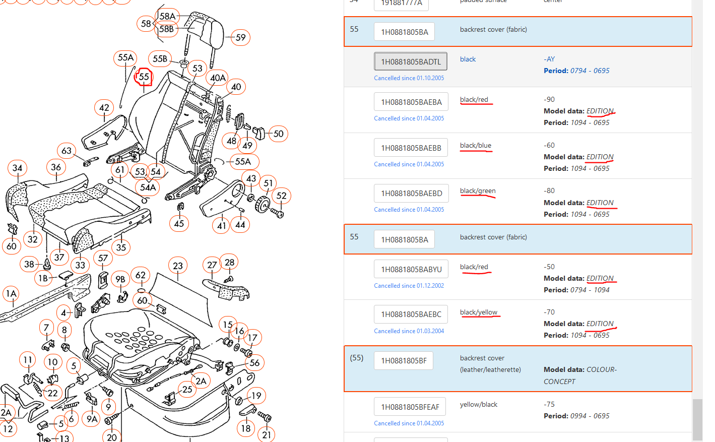715x442 pixels.
Task: Click callout 19 near bottom right of diagram
Action: [256, 396]
